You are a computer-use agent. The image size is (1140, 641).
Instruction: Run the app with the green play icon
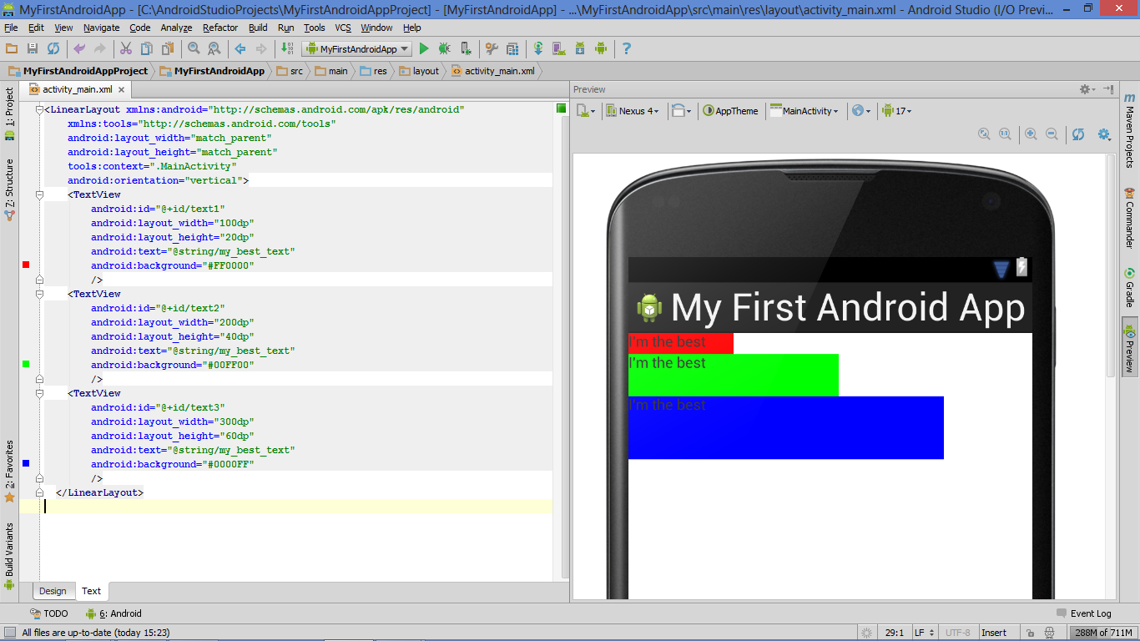(424, 49)
